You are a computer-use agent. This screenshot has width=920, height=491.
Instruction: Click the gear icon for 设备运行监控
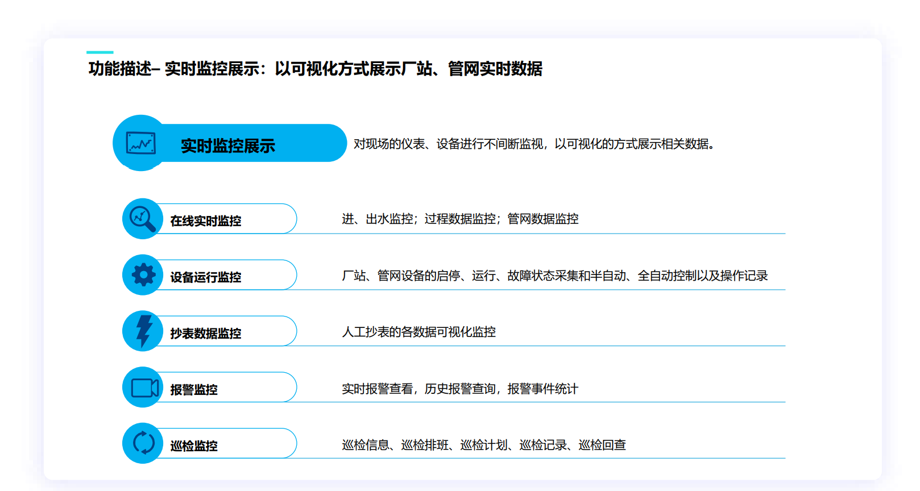pyautogui.click(x=143, y=275)
